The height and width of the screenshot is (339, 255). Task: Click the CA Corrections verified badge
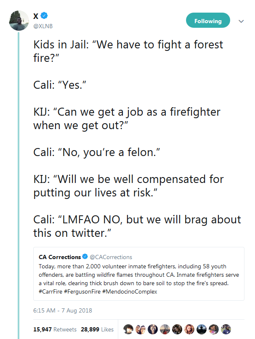[85, 257]
